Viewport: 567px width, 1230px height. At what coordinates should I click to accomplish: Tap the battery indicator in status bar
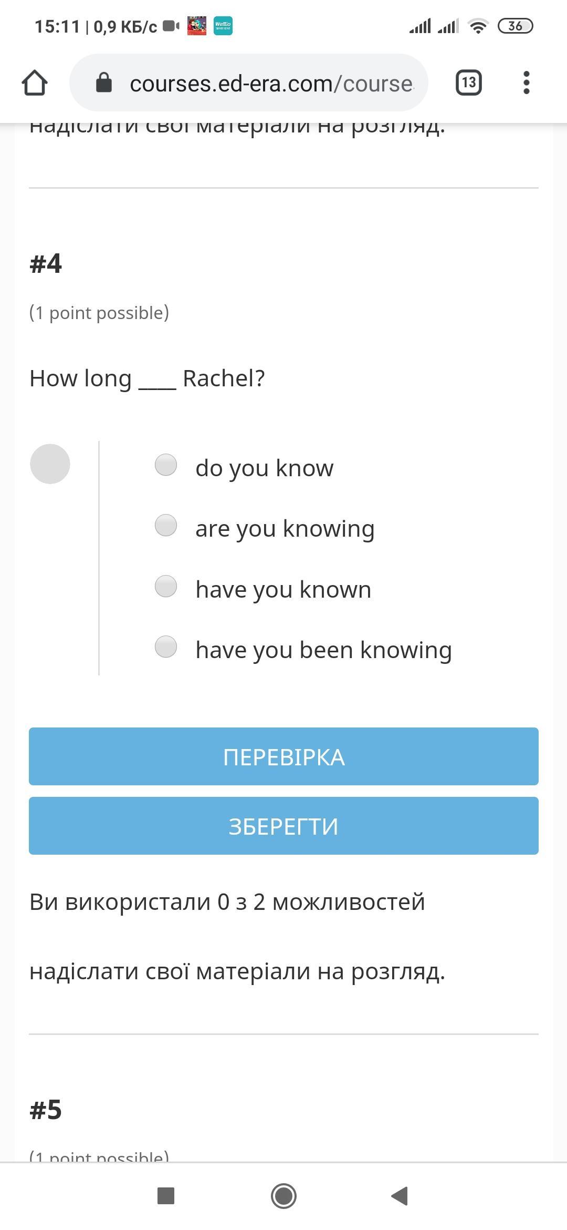pyautogui.click(x=515, y=26)
